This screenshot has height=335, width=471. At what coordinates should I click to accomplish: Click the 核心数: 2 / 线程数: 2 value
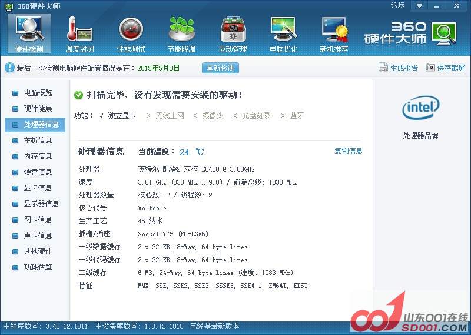[175, 195]
